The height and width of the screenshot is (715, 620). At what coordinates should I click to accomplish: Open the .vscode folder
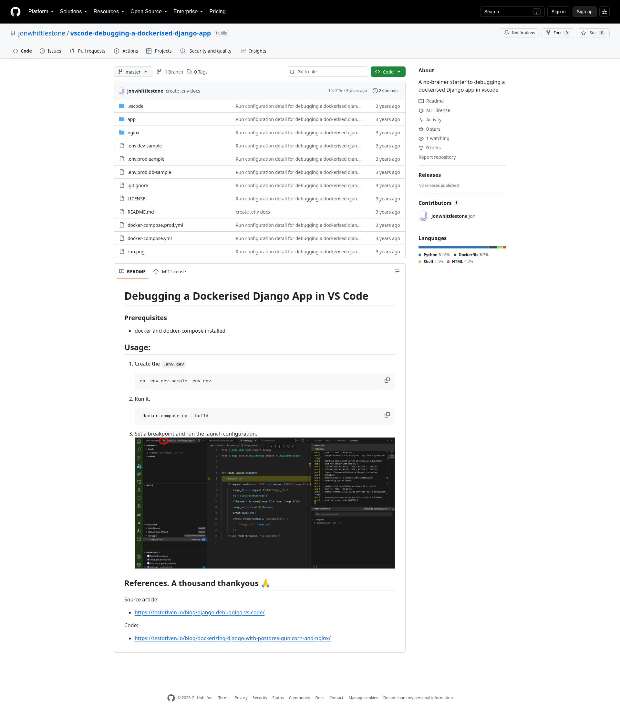135,106
